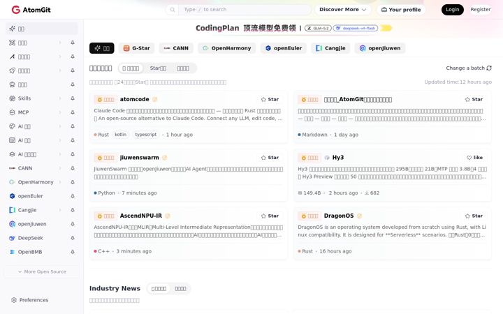Click pin icon beside sidebar openJiuwen
Screen dimensions: 503x314
click(73, 224)
